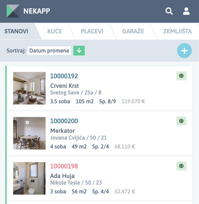This screenshot has width=199, height=204.
Task: Click the Sortiraj label
Action: pos(16,50)
